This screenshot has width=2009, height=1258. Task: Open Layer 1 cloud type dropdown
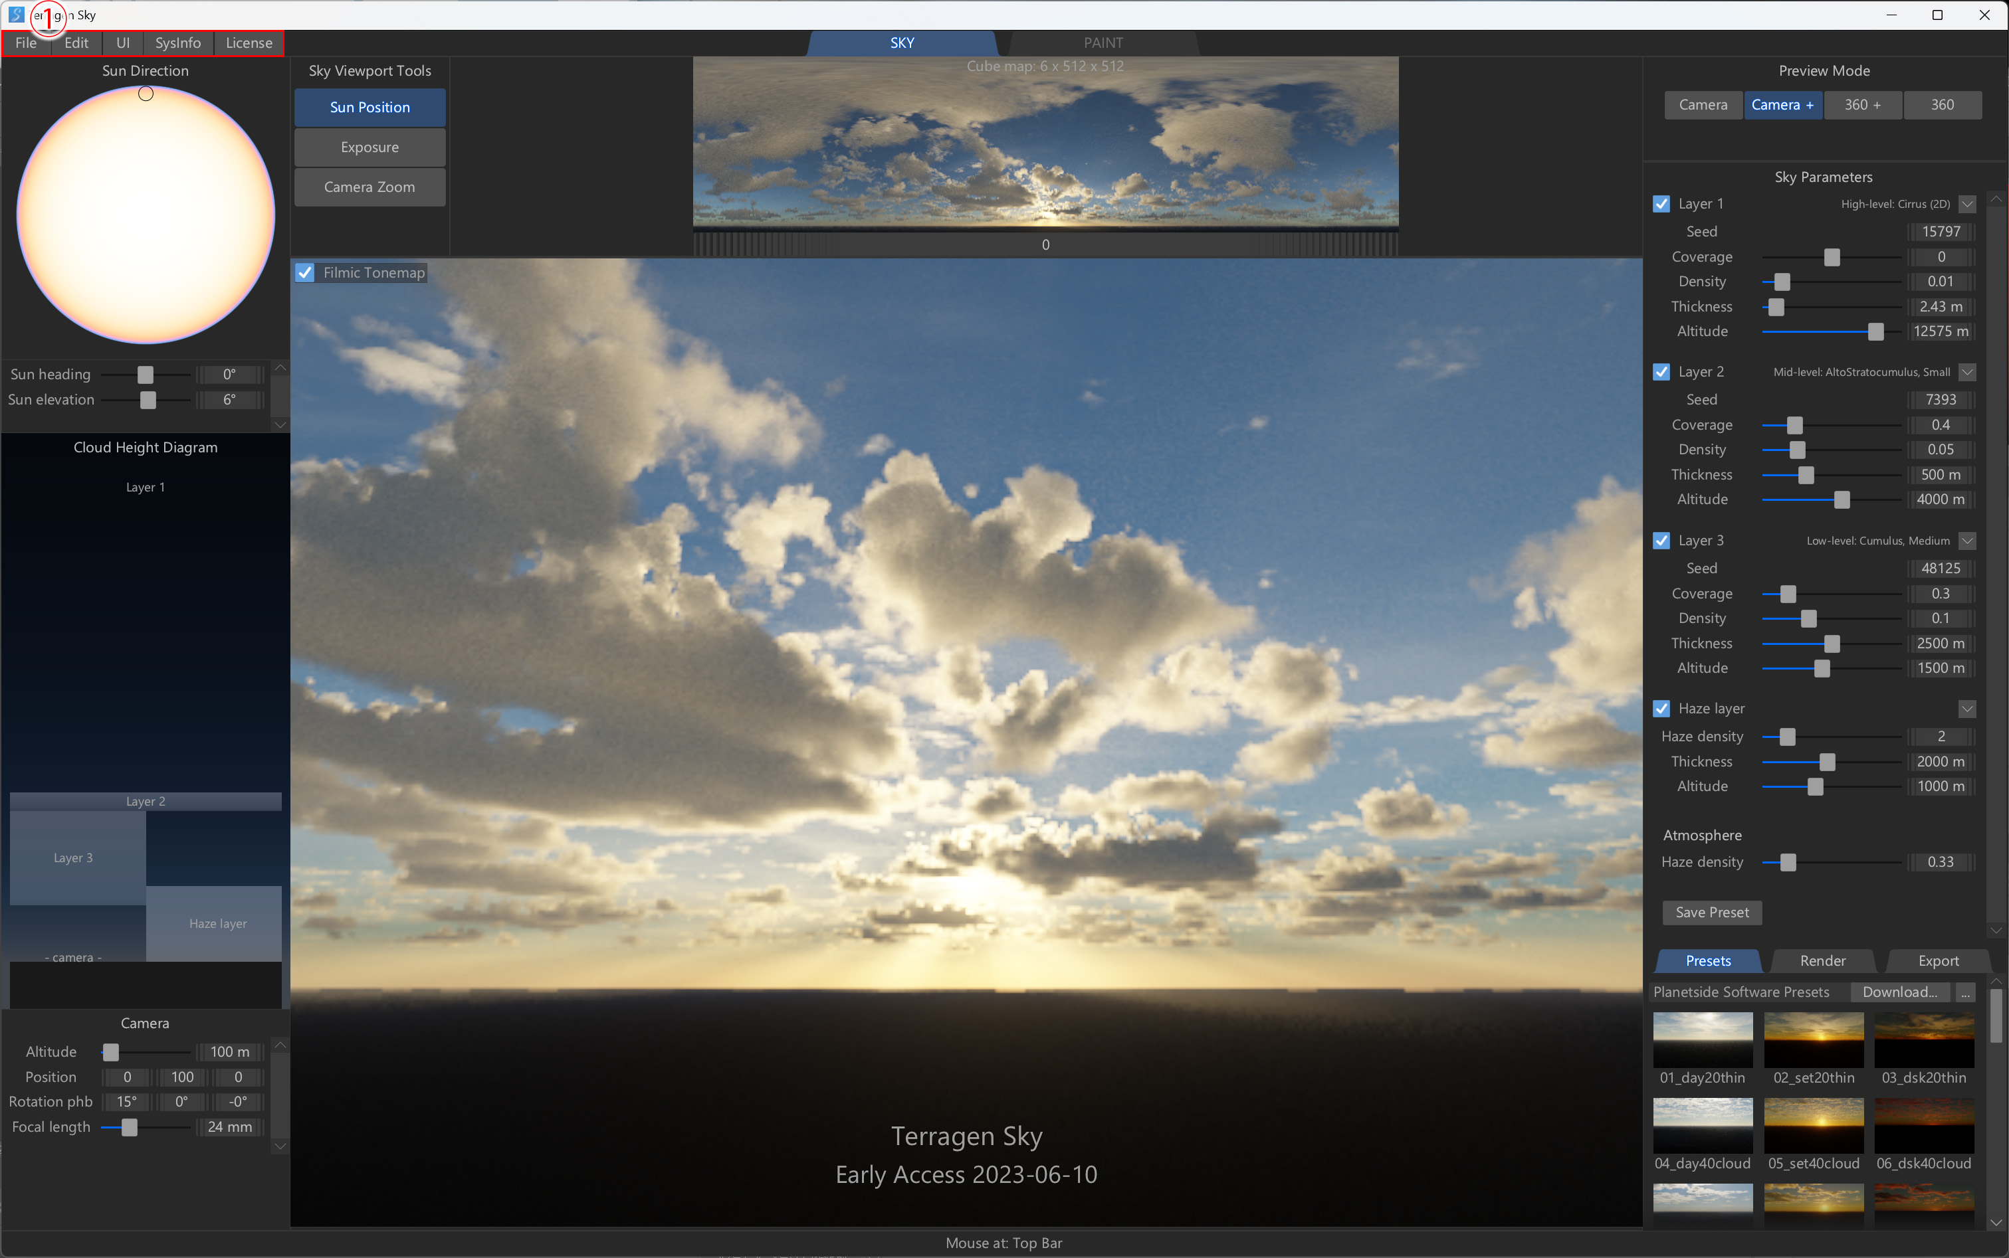(1966, 204)
